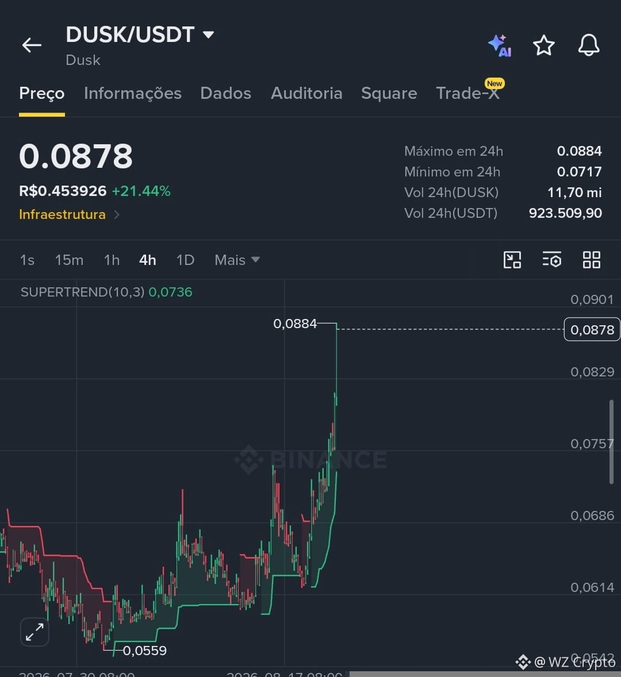Tap the 0,0829 price axis label

(592, 372)
